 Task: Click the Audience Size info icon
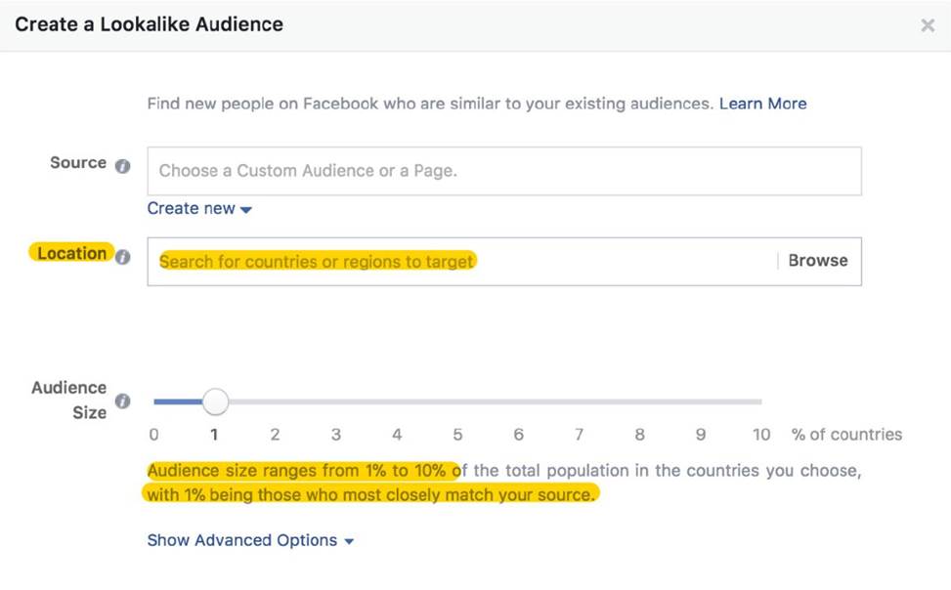[123, 401]
